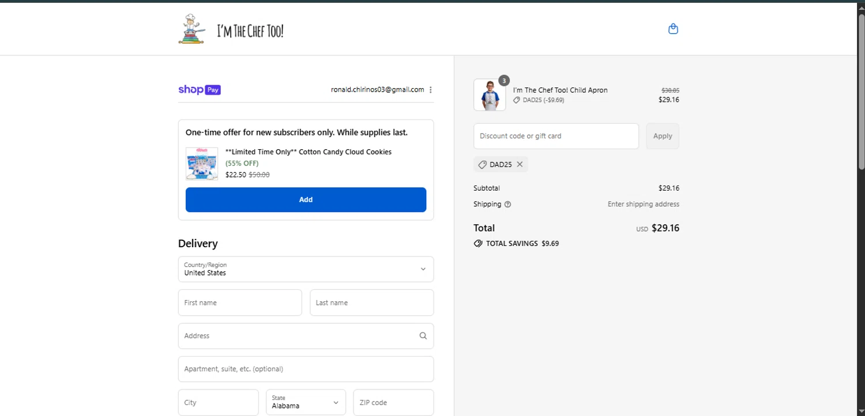
Task: Click the address search magnifier icon
Action: tap(423, 336)
